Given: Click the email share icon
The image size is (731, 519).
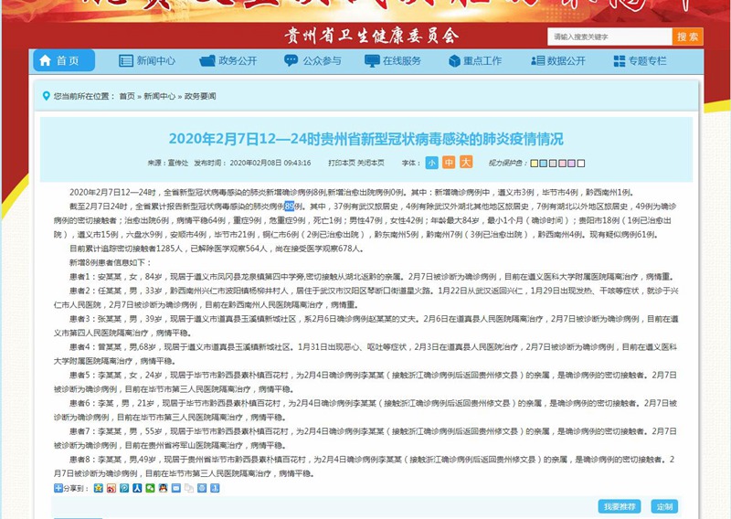Looking at the screenshot, I should click(175, 488).
